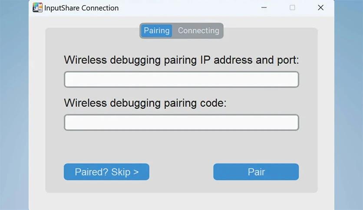Image resolution: width=363 pixels, height=210 pixels.
Task: Start pairing with the blue Pair button
Action: (256, 172)
